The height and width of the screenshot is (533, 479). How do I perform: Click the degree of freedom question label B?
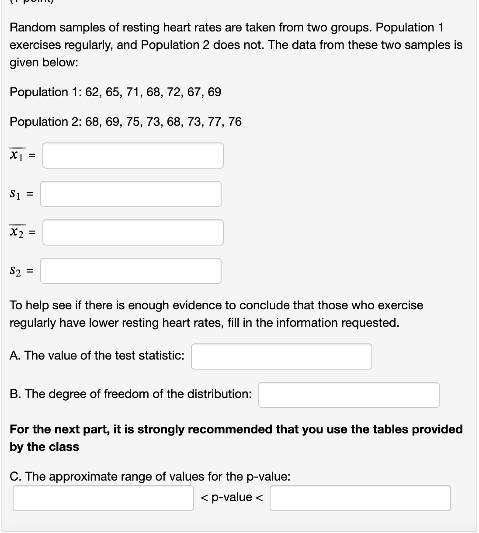(130, 394)
